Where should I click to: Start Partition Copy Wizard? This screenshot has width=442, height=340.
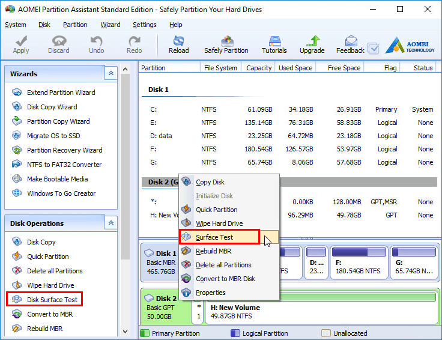50,121
